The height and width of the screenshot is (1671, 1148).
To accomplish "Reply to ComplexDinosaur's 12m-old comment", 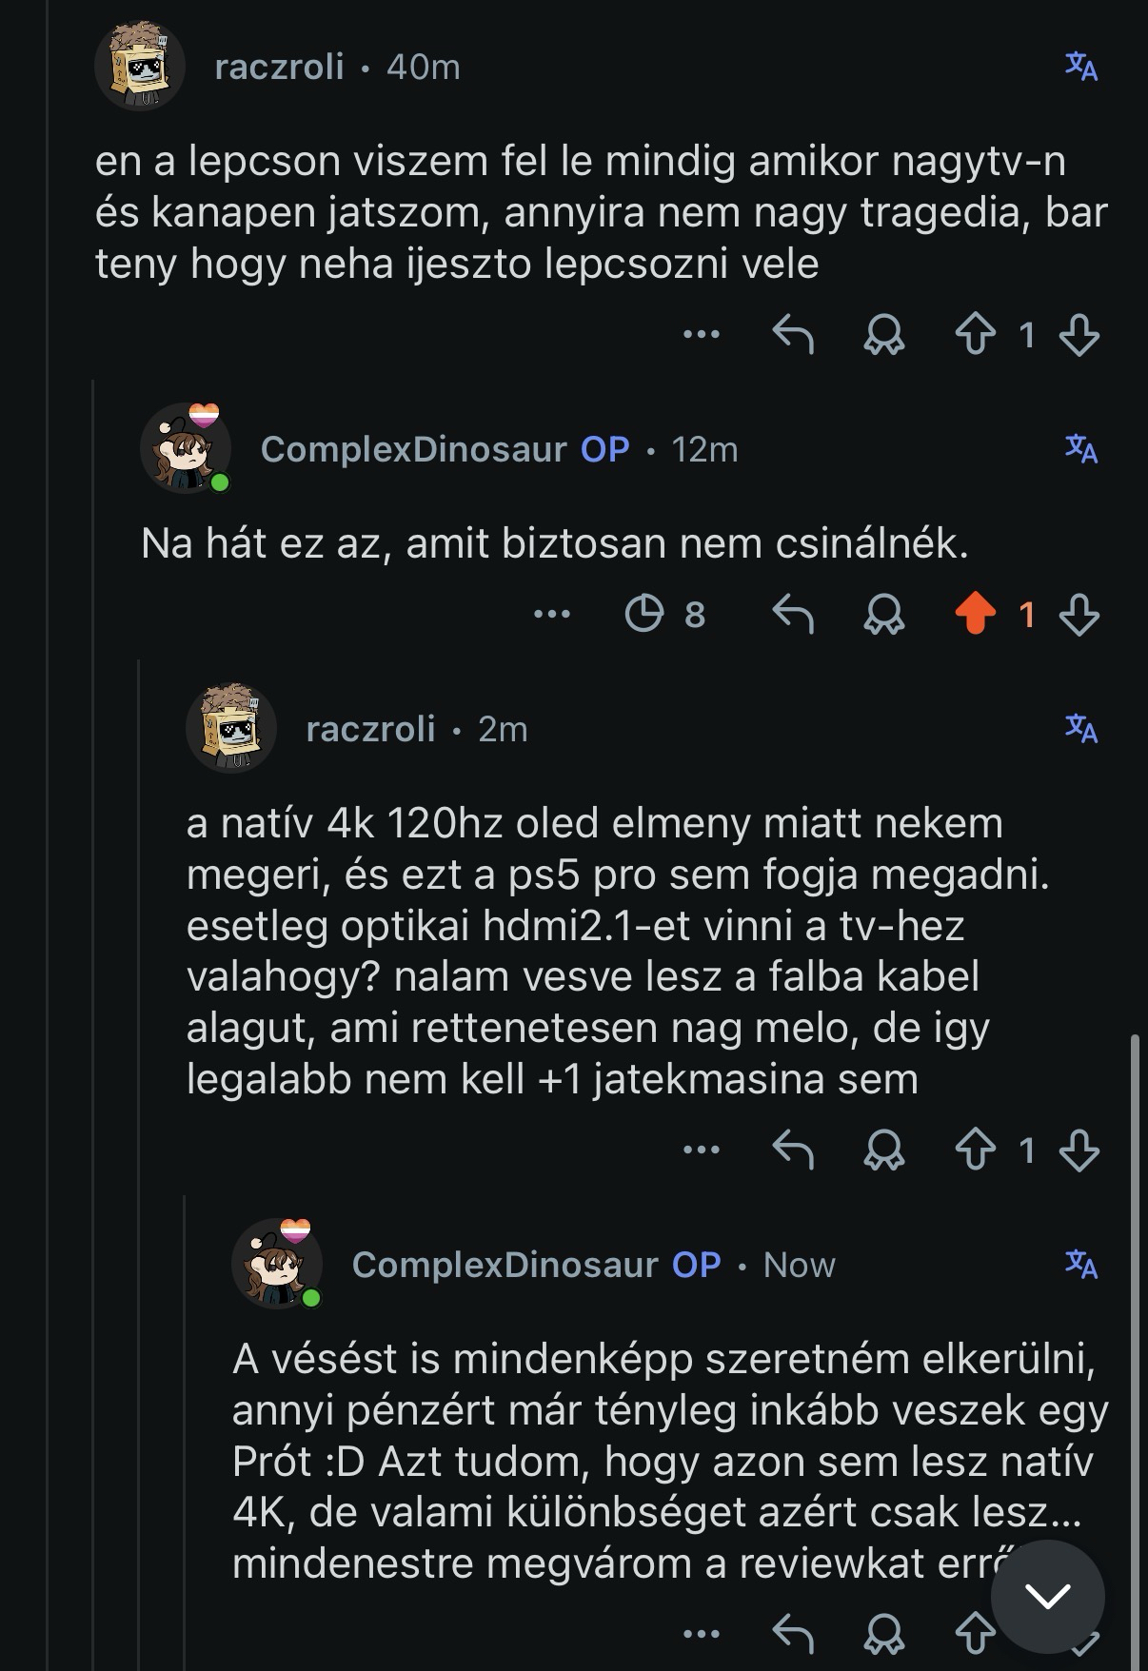I will (792, 615).
